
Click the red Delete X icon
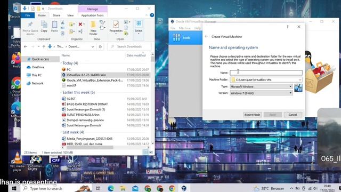tap(80, 24)
